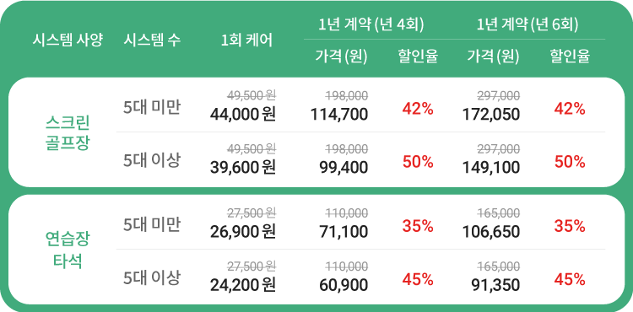Select the 172,050 six-visit contract price
The width and height of the screenshot is (633, 312).
[x=491, y=115]
